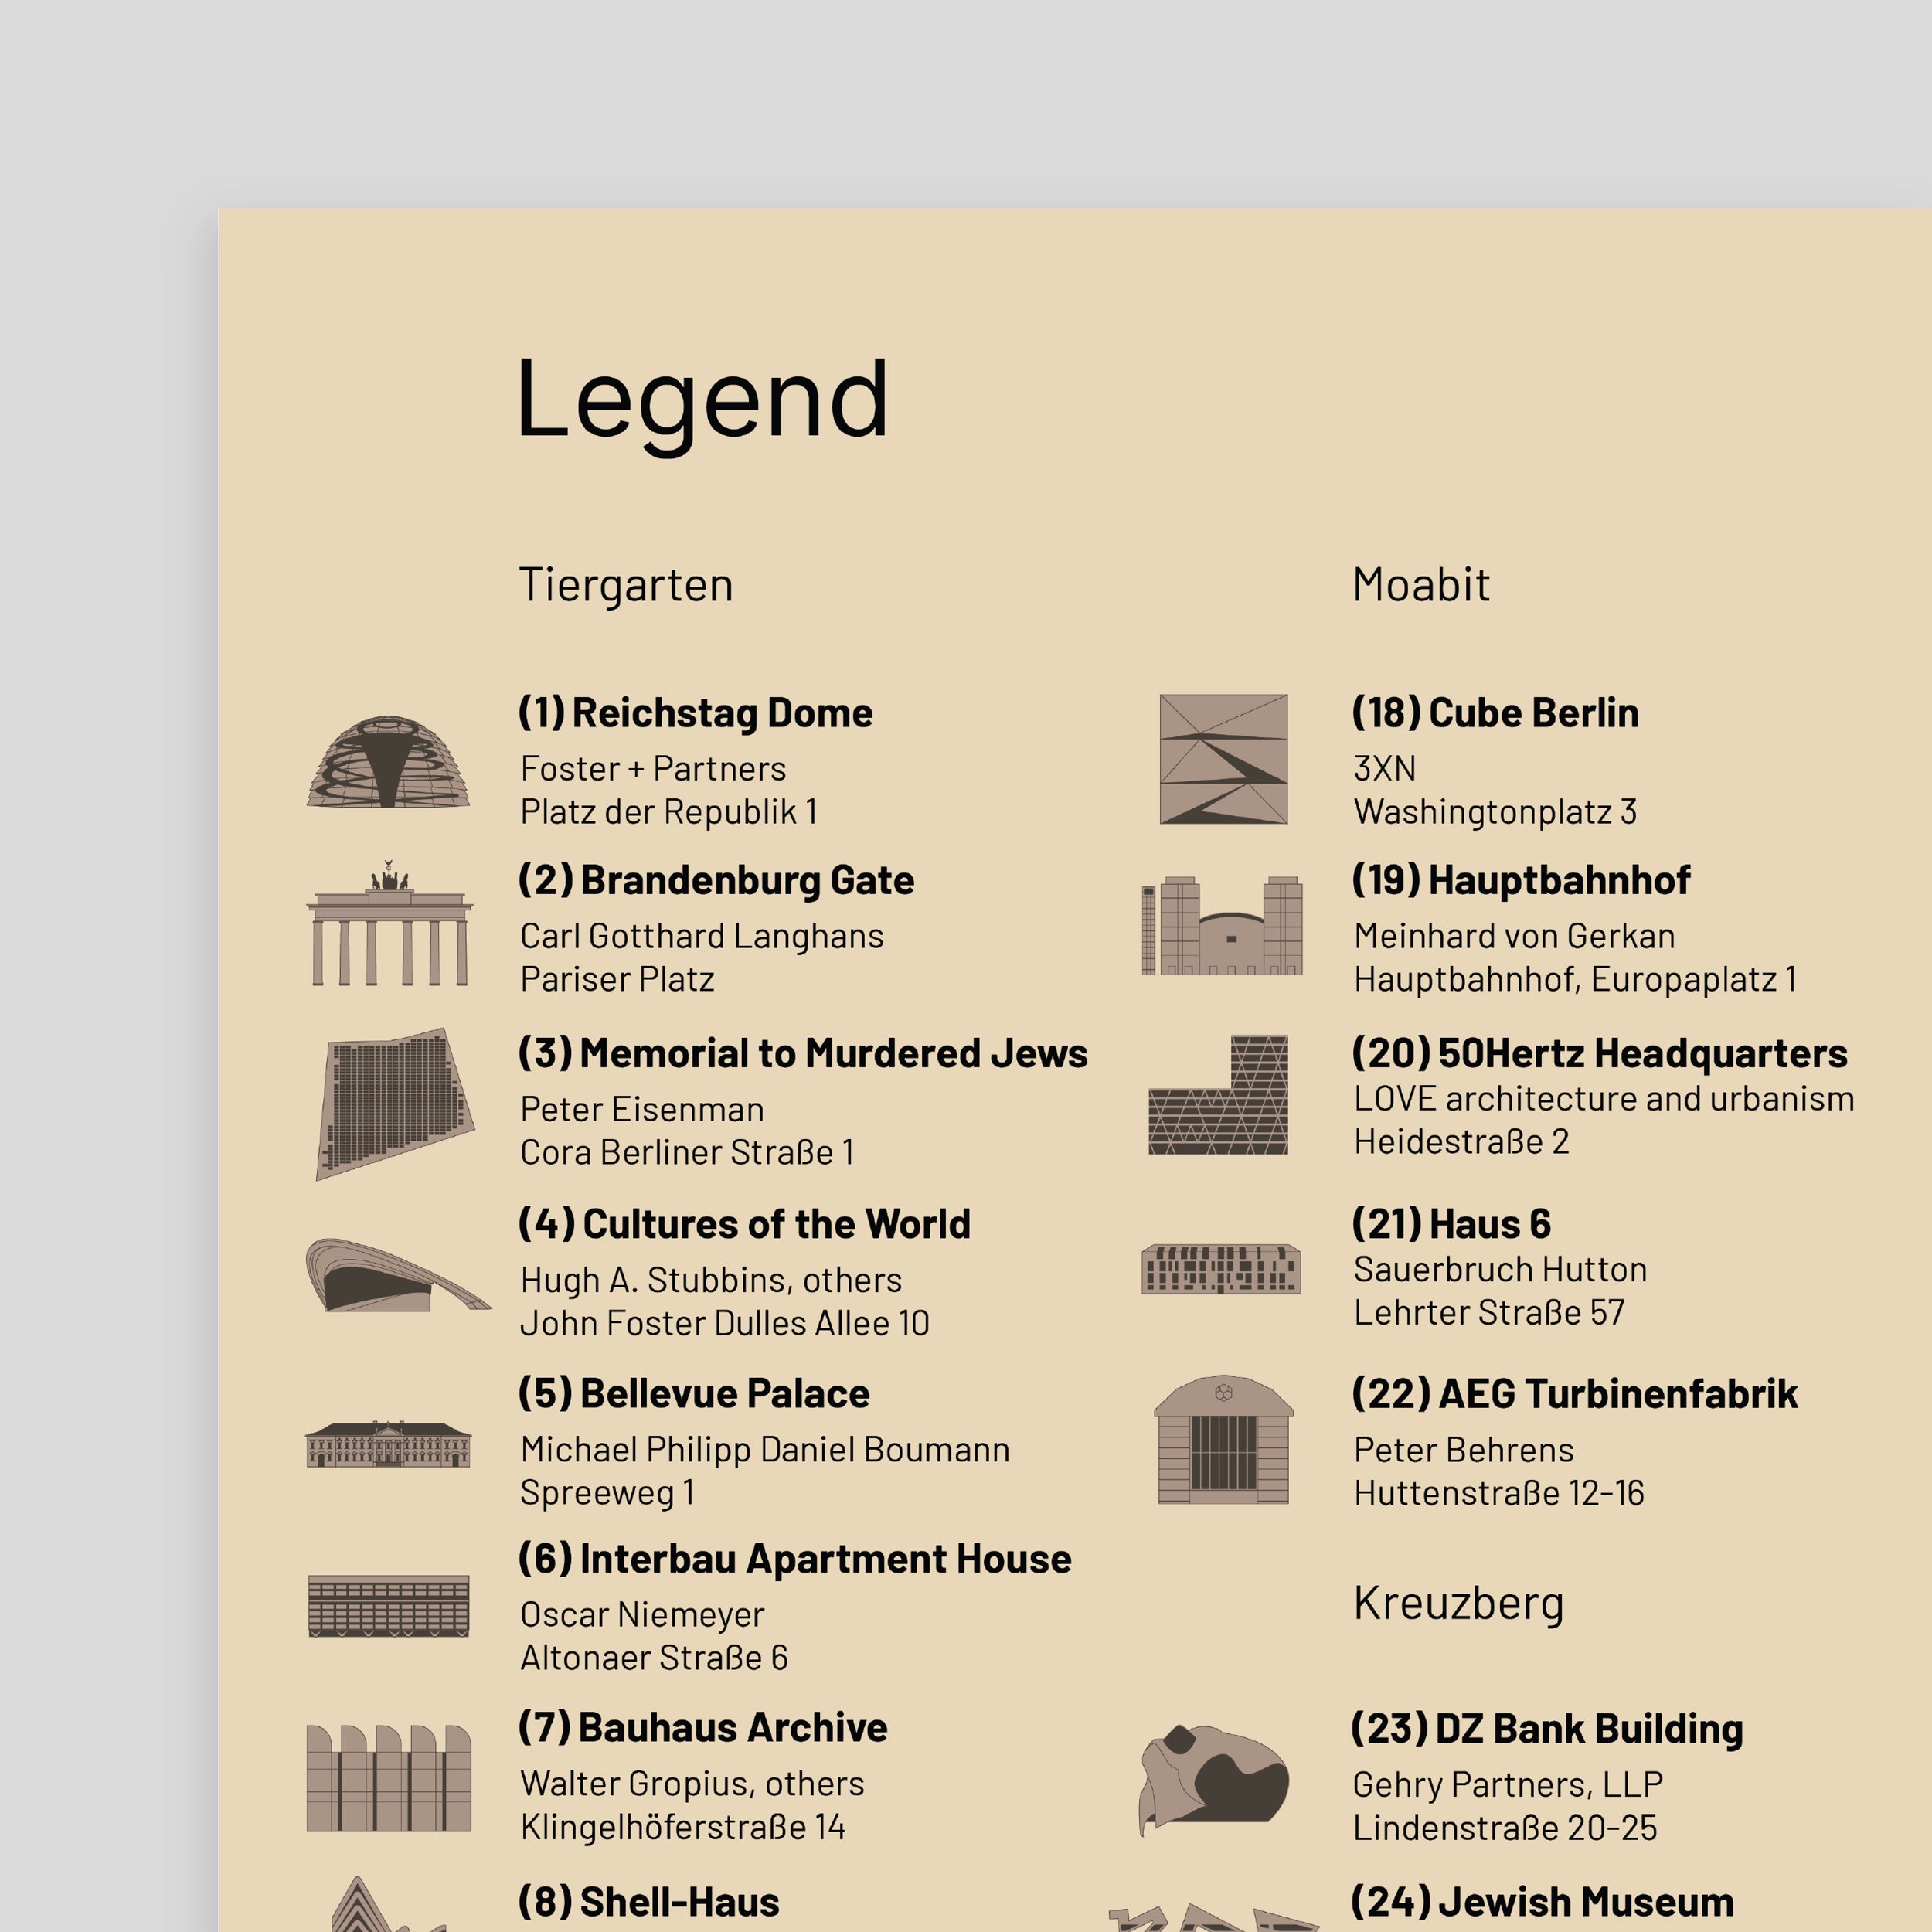Click the (8) Shell-Haus title text
The image size is (1932, 1932).
(x=648, y=1901)
